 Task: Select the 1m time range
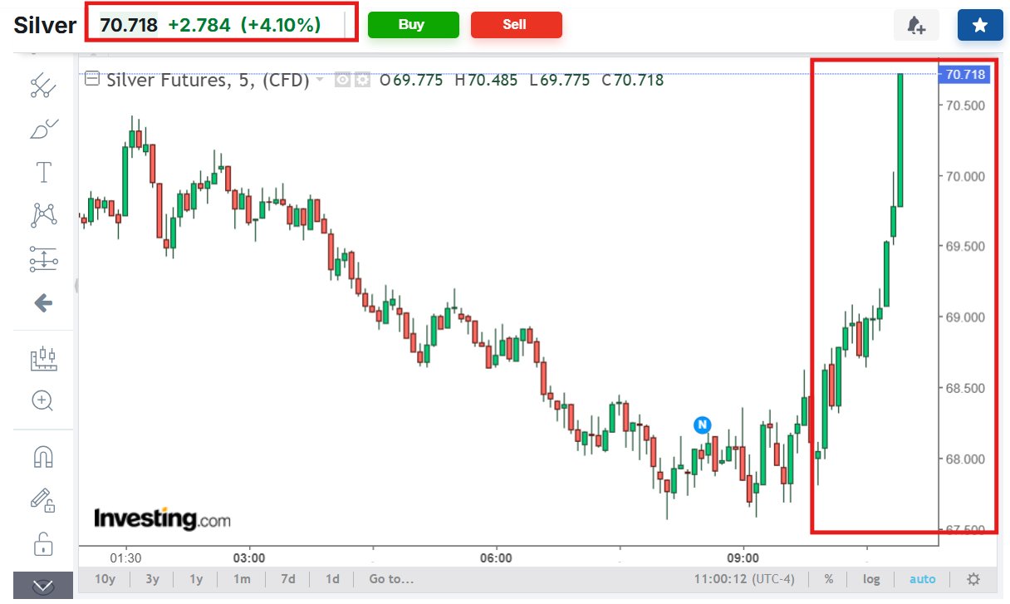click(242, 579)
